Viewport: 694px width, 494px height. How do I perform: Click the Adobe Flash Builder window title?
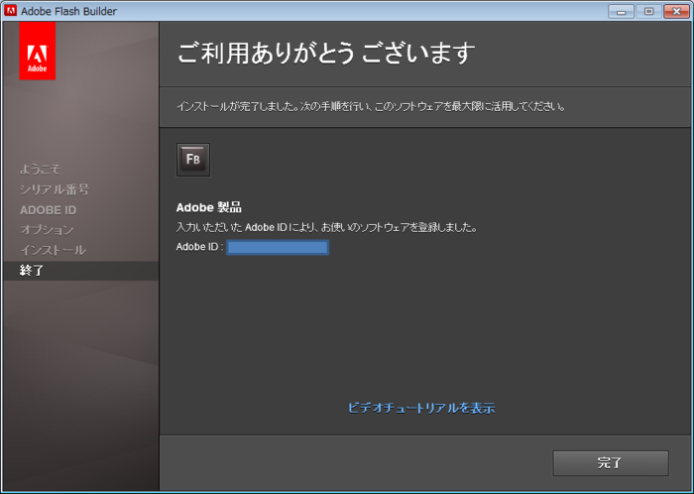pos(69,11)
